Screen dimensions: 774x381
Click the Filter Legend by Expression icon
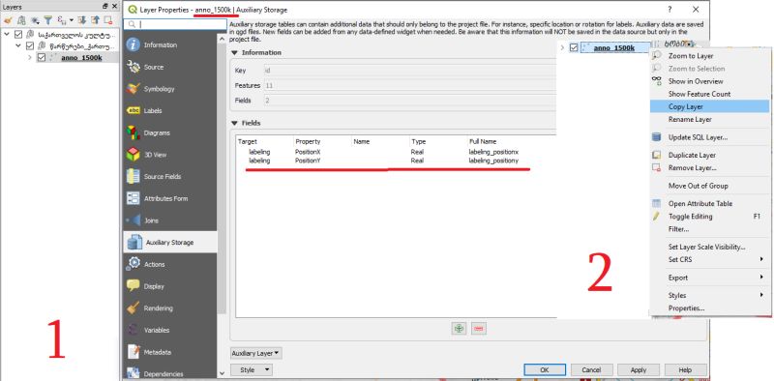(x=62, y=20)
